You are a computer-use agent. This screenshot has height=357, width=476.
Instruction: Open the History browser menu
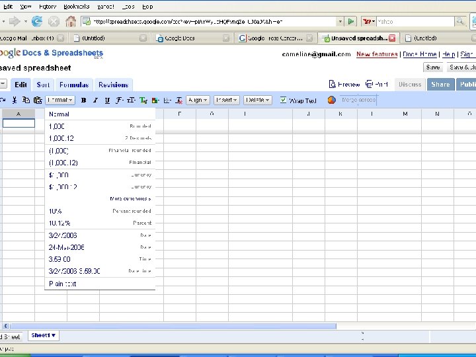point(48,7)
